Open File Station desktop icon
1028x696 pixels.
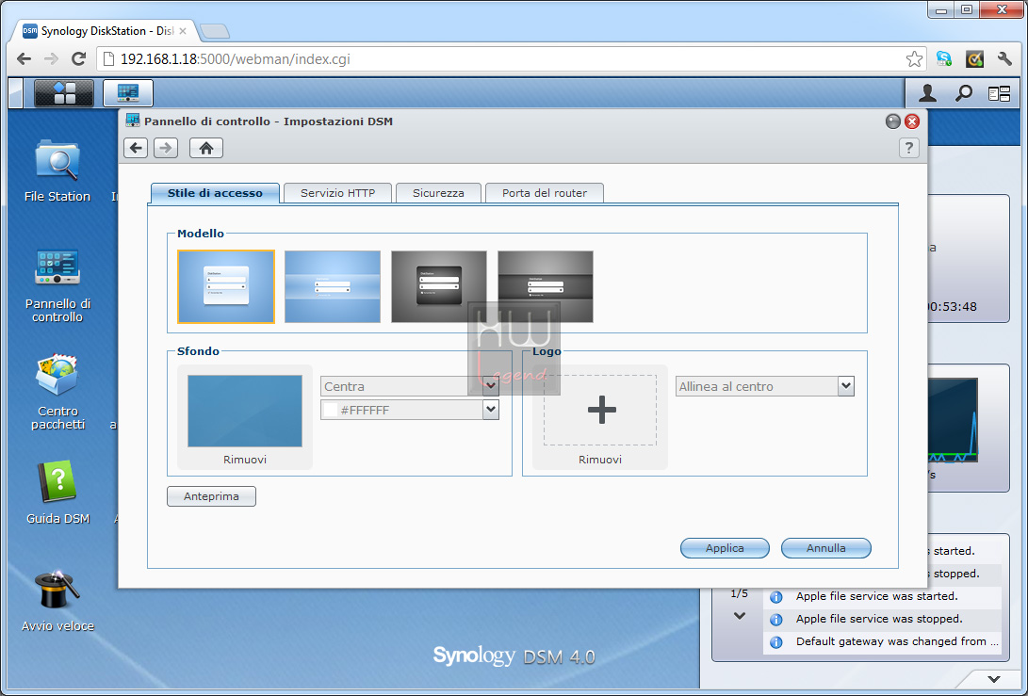click(57, 170)
